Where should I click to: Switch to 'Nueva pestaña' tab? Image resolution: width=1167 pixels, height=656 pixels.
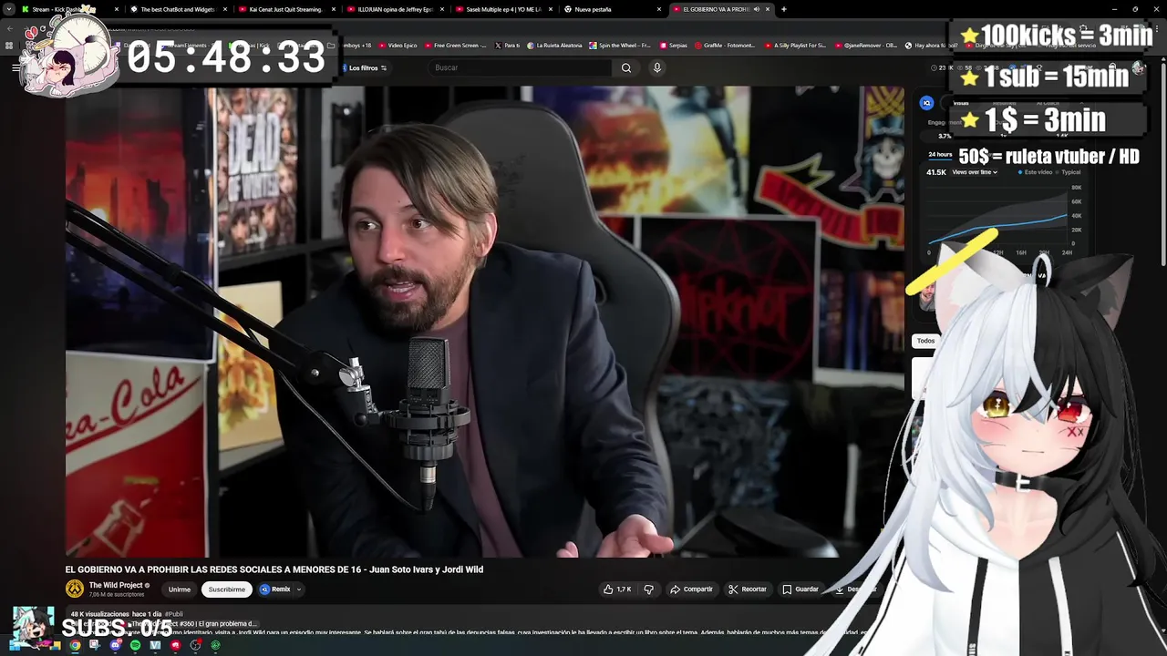coord(611,9)
